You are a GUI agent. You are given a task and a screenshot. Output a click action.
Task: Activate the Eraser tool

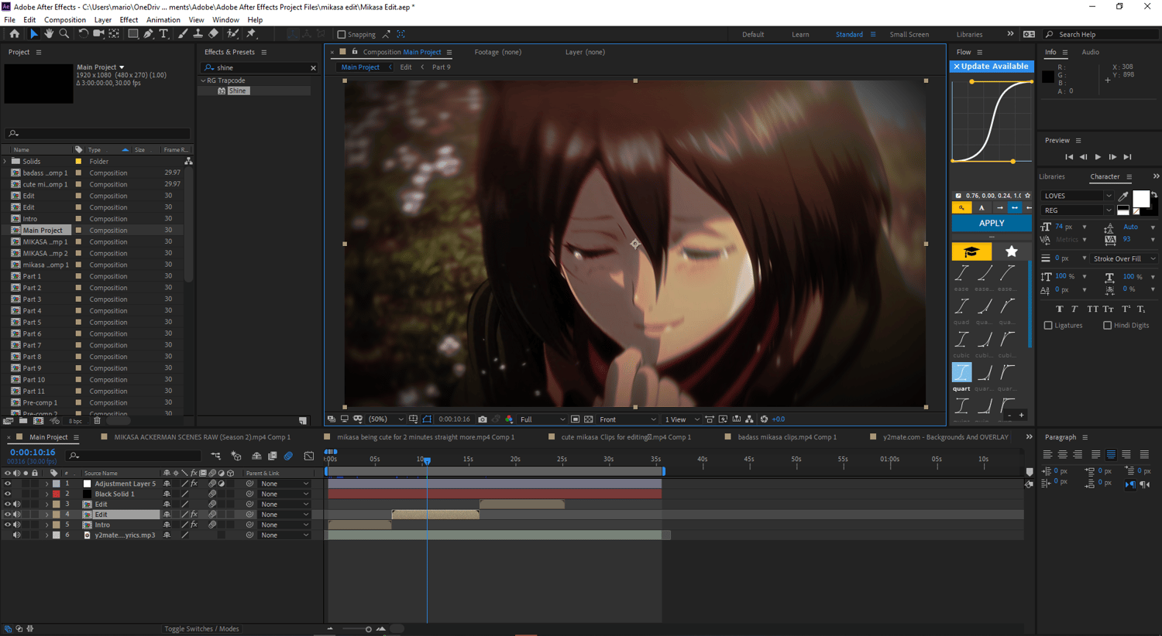214,34
